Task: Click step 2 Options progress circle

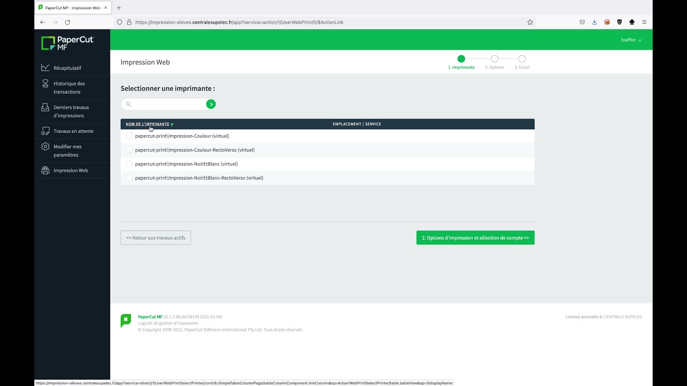Action: 494,59
